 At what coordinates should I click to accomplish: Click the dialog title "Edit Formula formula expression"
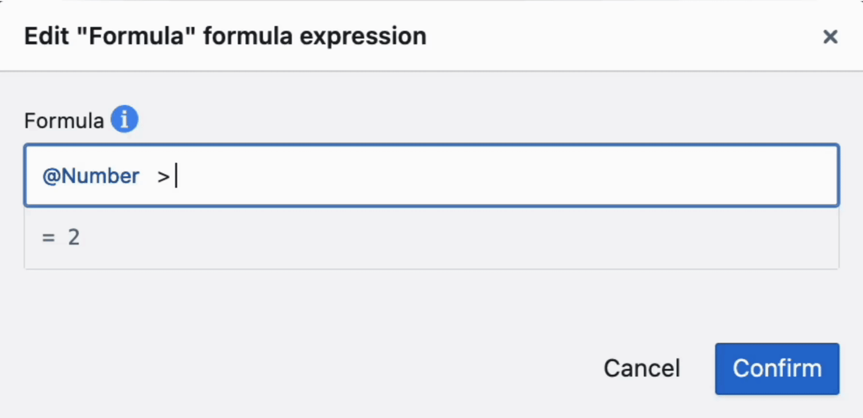[225, 36]
